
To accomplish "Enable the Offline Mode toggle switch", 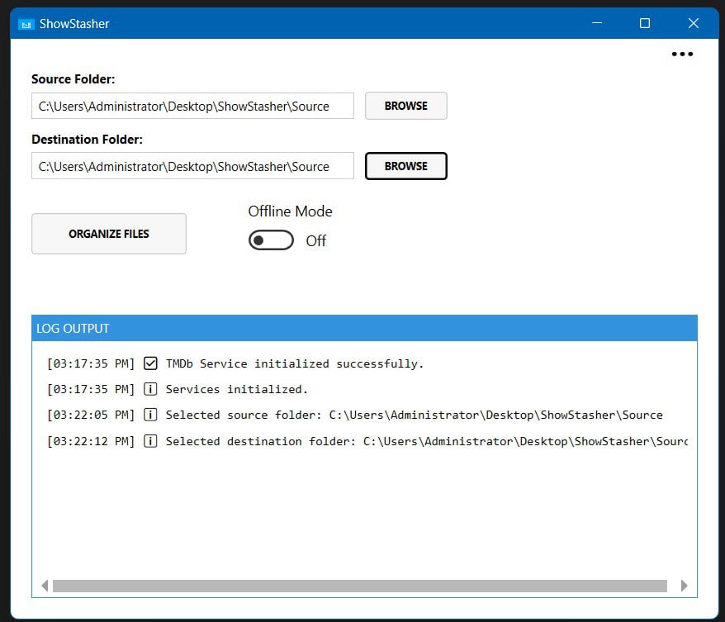I will coord(271,240).
